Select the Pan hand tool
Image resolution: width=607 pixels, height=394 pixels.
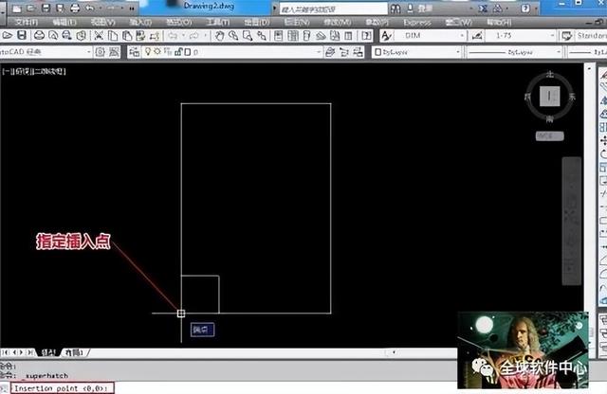(x=219, y=36)
